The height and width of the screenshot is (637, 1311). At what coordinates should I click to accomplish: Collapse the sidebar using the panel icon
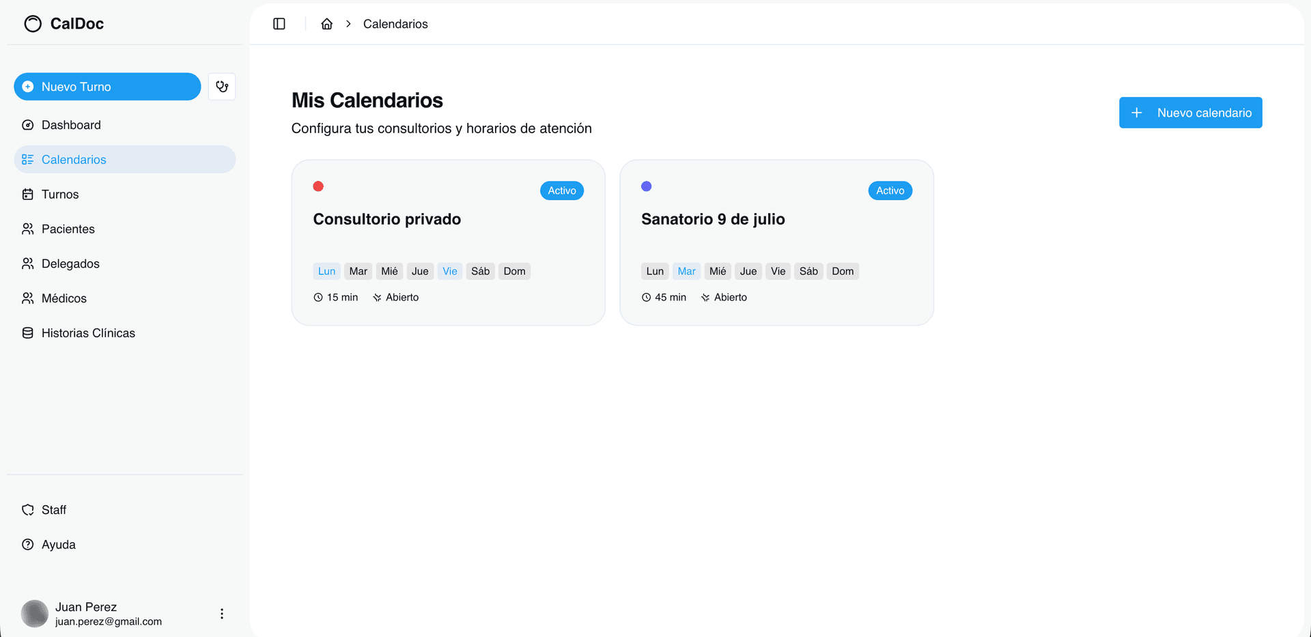(x=279, y=24)
